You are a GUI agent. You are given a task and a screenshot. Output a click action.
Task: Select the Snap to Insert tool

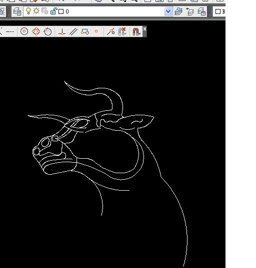pos(85,32)
